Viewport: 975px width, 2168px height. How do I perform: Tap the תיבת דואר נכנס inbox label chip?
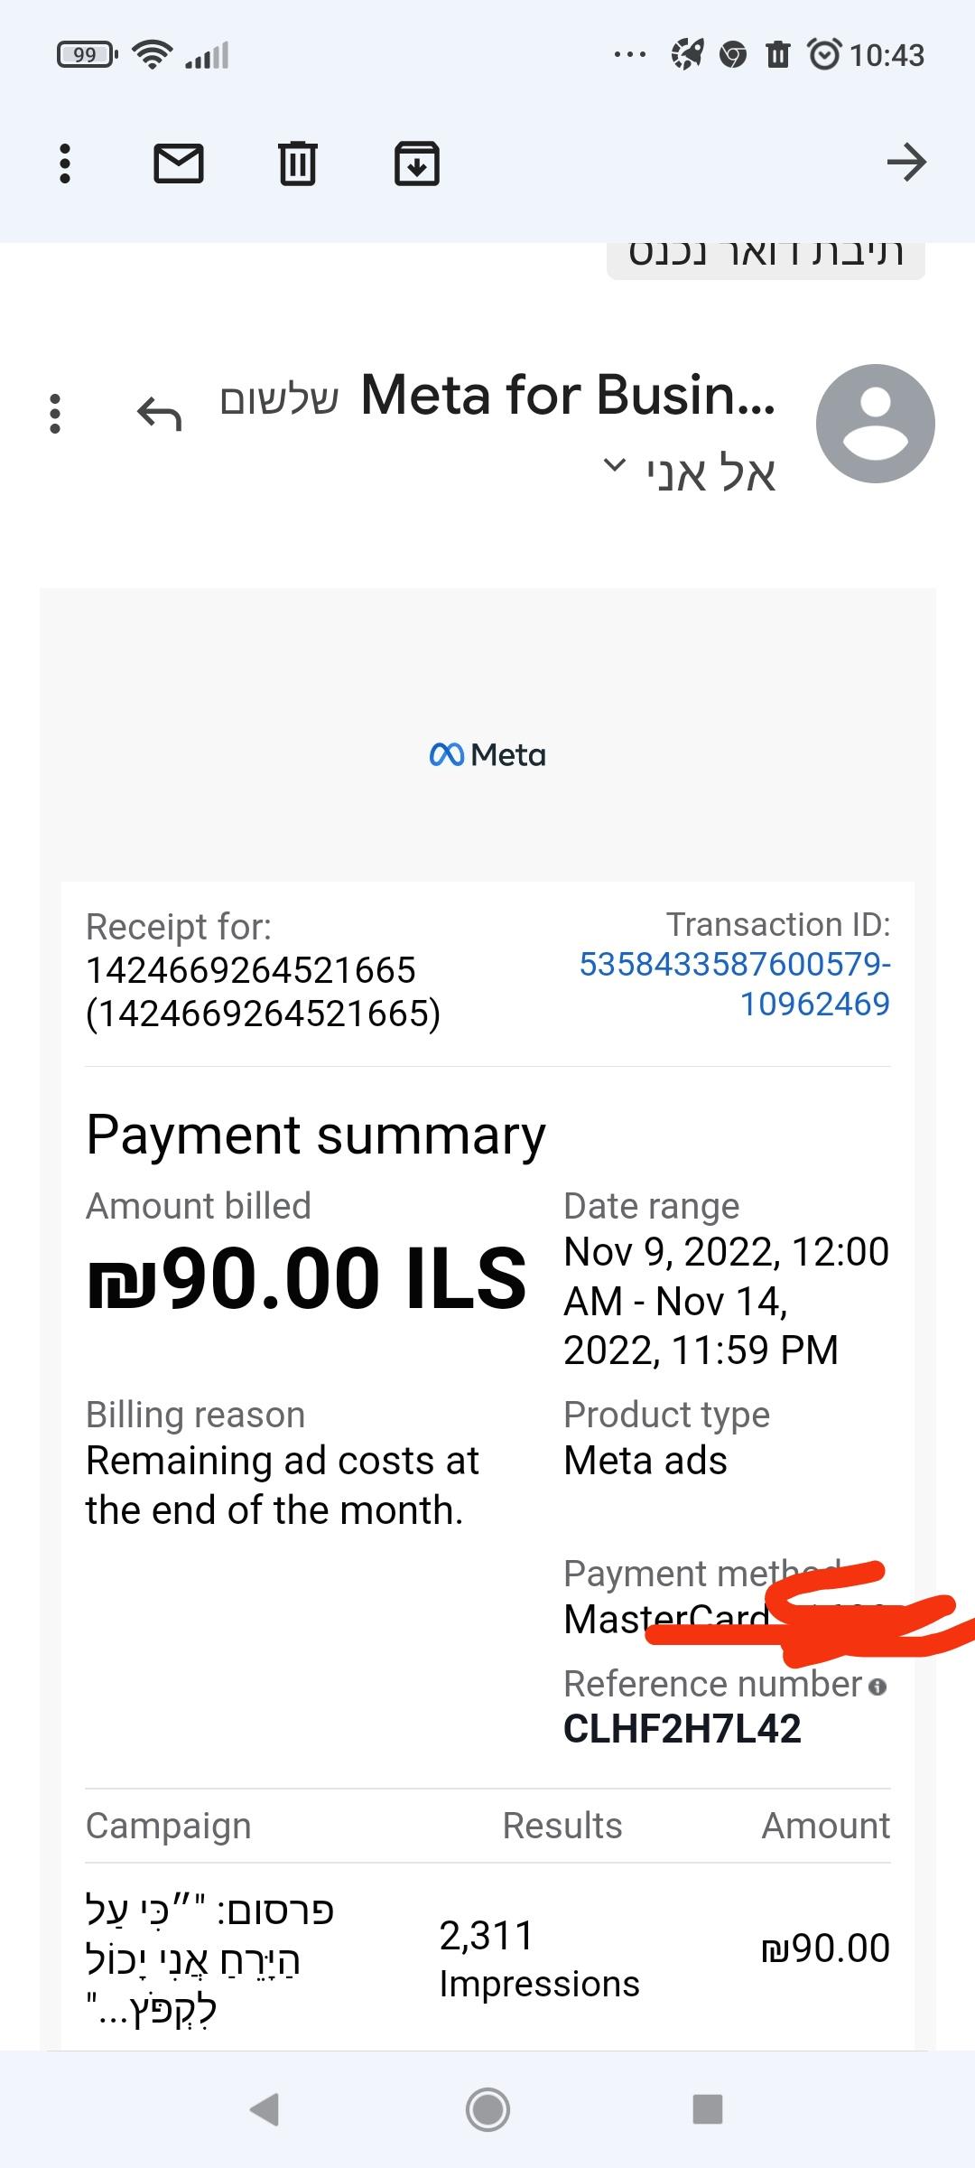click(x=766, y=256)
